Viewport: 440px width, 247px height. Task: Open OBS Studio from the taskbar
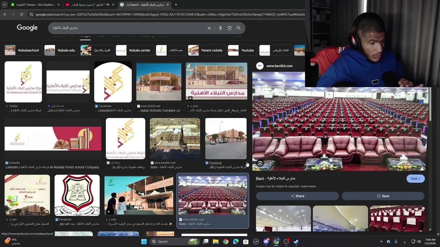[286, 242]
